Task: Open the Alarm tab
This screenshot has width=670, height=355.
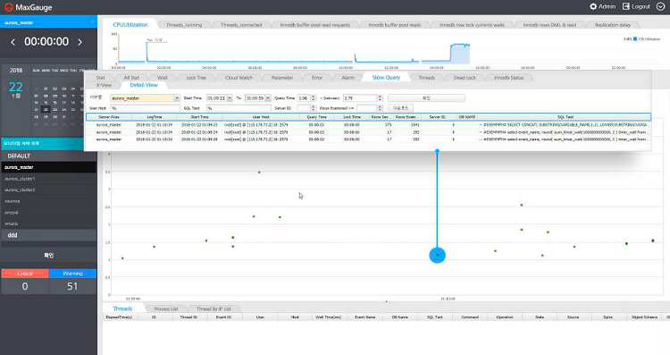Action: point(348,78)
